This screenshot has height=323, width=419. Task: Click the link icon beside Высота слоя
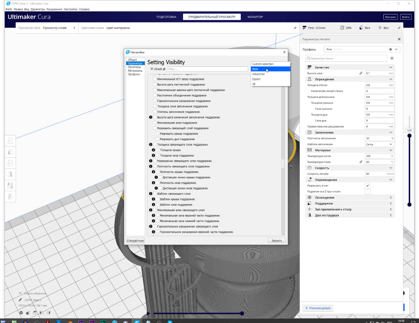pyautogui.click(x=361, y=73)
